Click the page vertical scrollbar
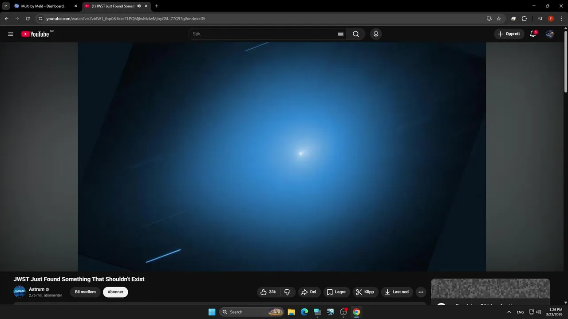568x319 pixels. pos(566,62)
